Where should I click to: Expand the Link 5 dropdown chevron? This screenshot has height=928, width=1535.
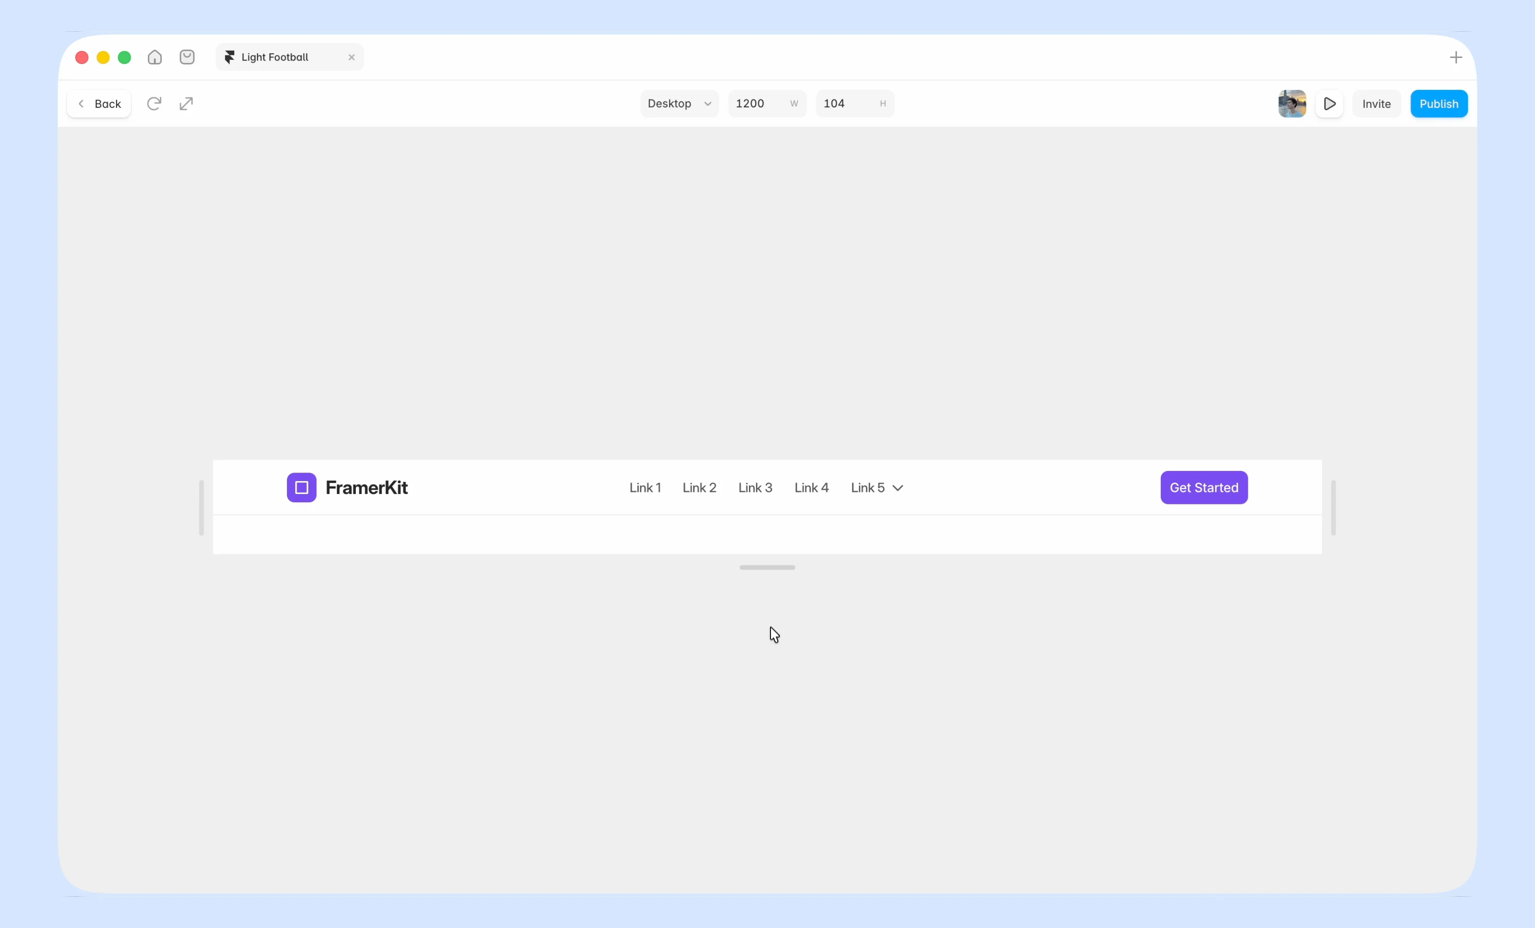pos(898,488)
